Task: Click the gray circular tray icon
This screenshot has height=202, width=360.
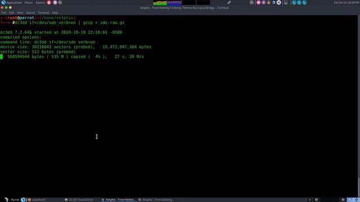Action: click(251, 2)
